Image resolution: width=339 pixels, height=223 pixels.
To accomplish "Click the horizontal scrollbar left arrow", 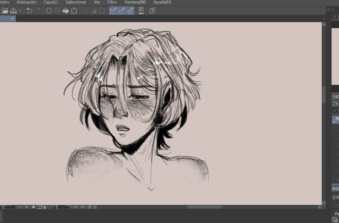I will (x=95, y=207).
